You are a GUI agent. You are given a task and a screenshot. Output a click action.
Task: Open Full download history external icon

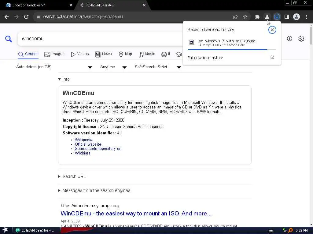tap(272, 57)
